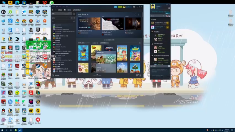The image size is (235, 132).
Task: Open taskbar search
Action: coord(6,130)
